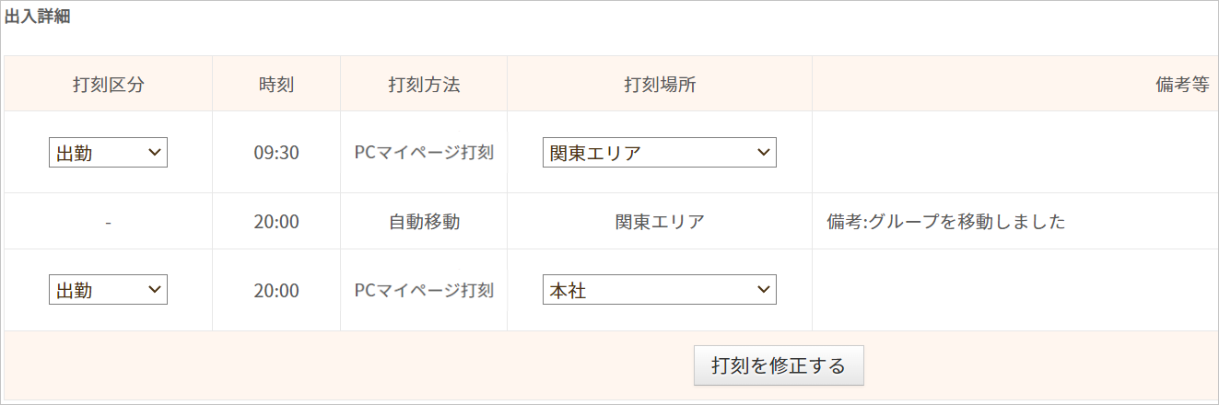Open the 出勤 dropdown in the 09:30 row
The image size is (1219, 405).
pyautogui.click(x=108, y=153)
